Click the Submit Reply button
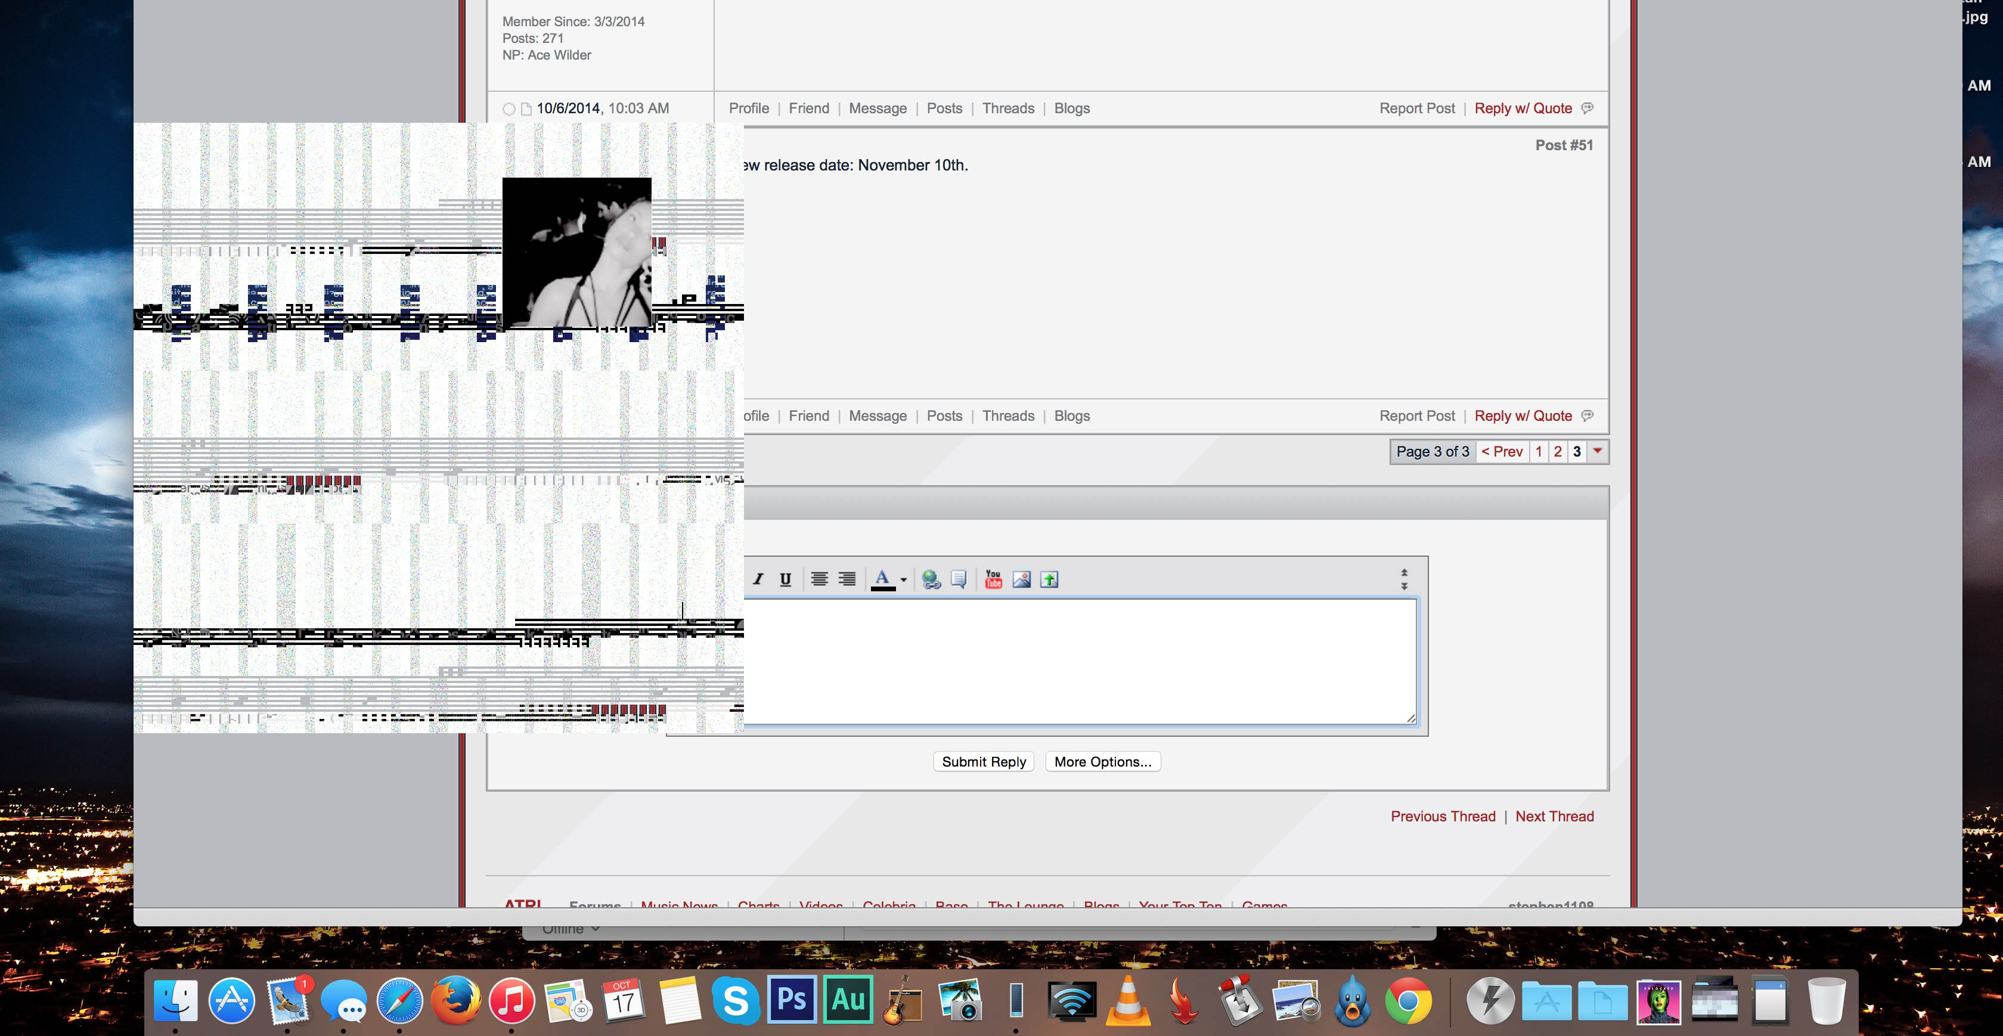The image size is (2003, 1036). (x=984, y=761)
